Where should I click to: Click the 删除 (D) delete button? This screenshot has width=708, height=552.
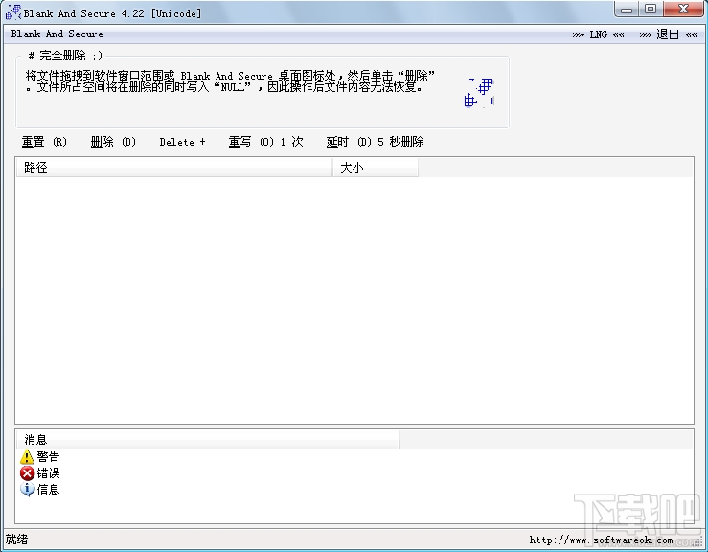(113, 142)
